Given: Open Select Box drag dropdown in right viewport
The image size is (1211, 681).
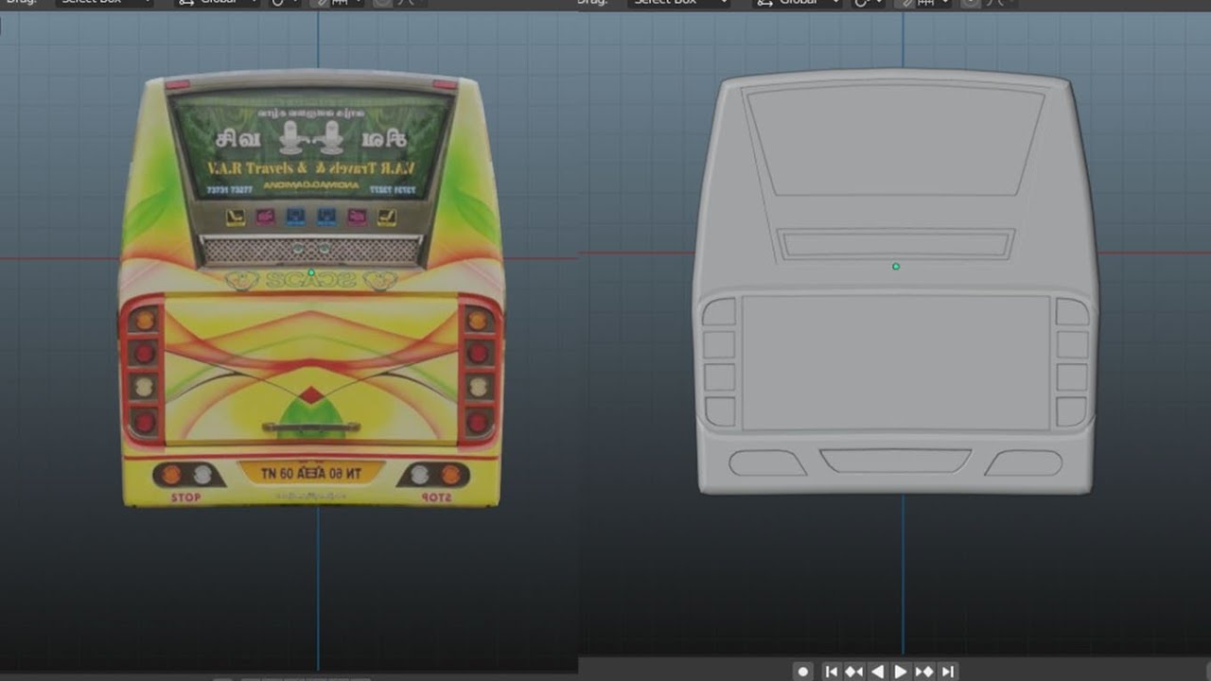Looking at the screenshot, I should [679, 3].
